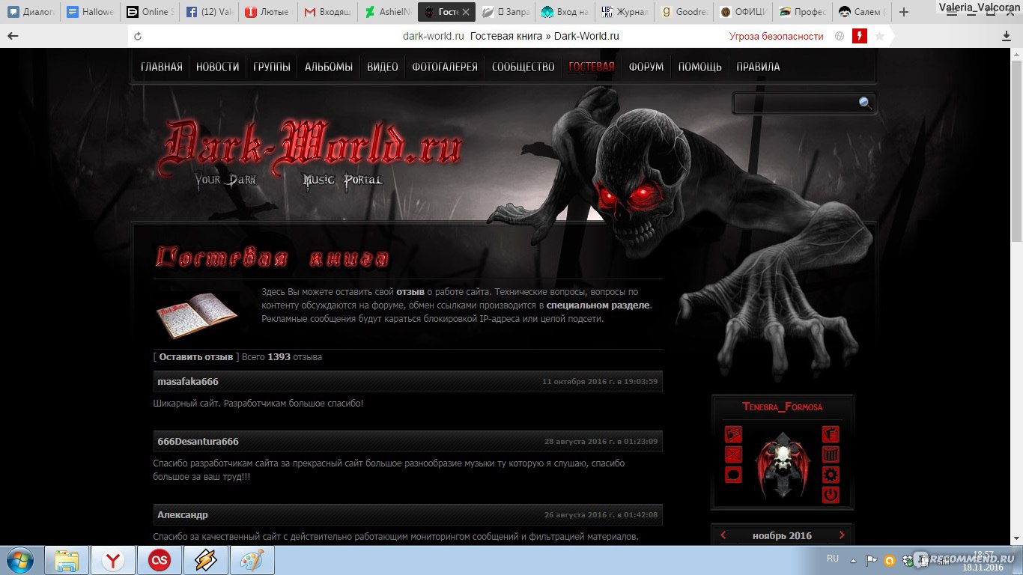
Task: Switch to the AshielN browser tab
Action: [386, 12]
